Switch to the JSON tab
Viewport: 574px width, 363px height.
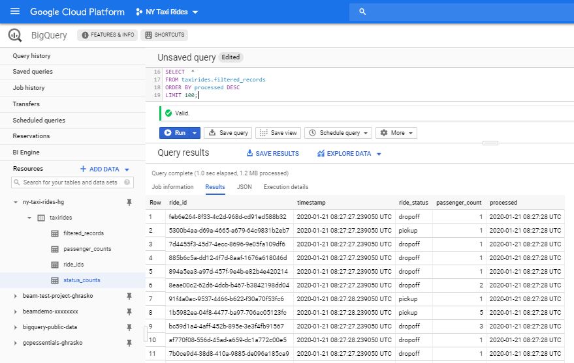pos(244,187)
